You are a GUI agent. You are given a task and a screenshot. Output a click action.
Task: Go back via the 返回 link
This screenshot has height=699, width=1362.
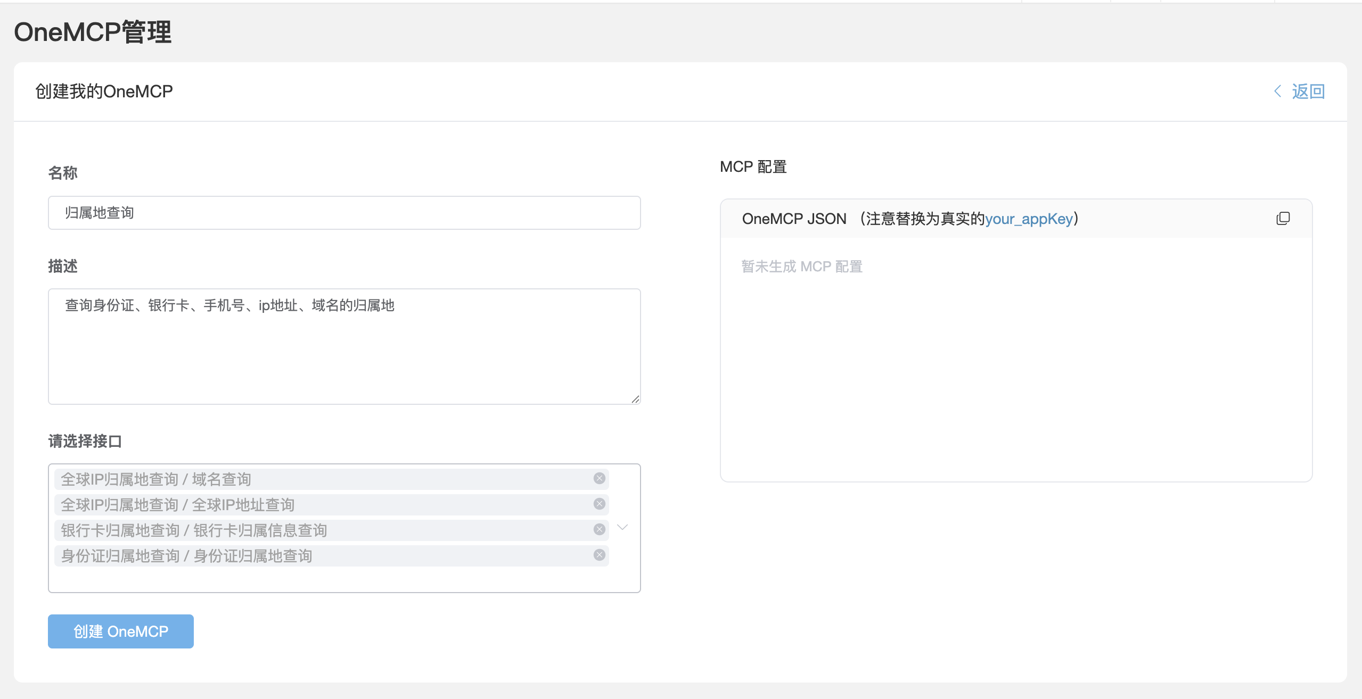coord(1308,91)
